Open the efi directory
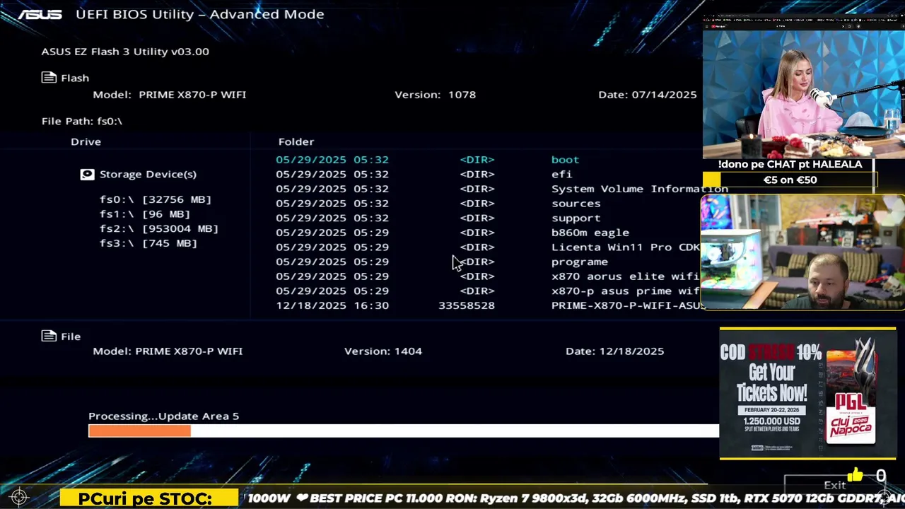905x509 pixels. click(x=561, y=174)
